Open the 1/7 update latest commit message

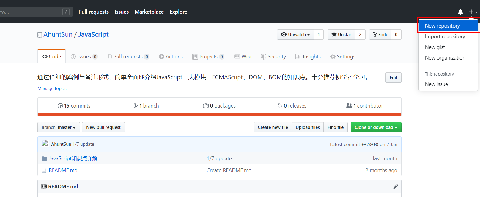pos(84,144)
